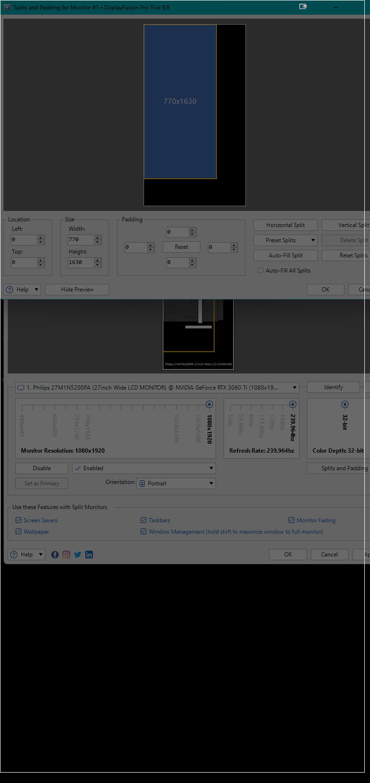
Task: Click the title bar window-move icon
Action: [x=303, y=7]
